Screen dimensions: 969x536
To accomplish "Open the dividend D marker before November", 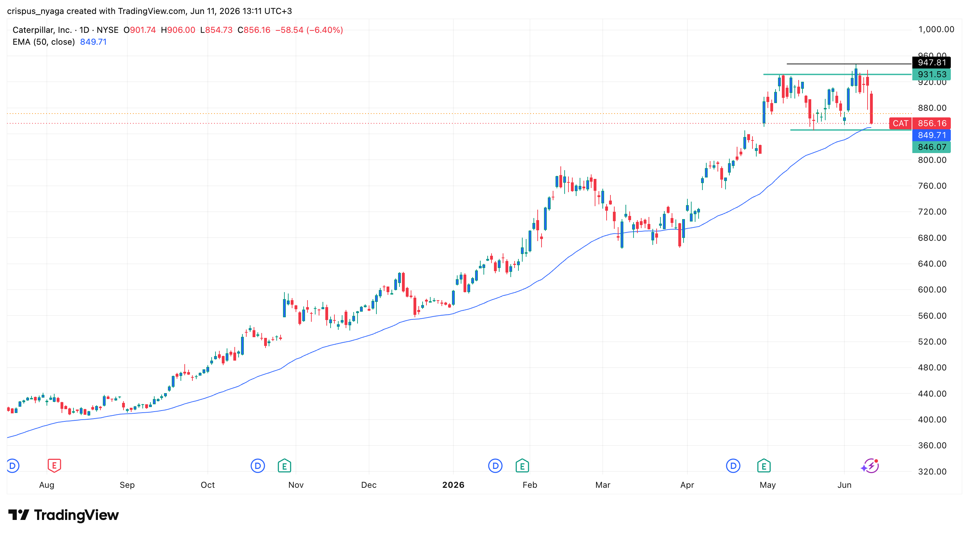I will (x=258, y=466).
